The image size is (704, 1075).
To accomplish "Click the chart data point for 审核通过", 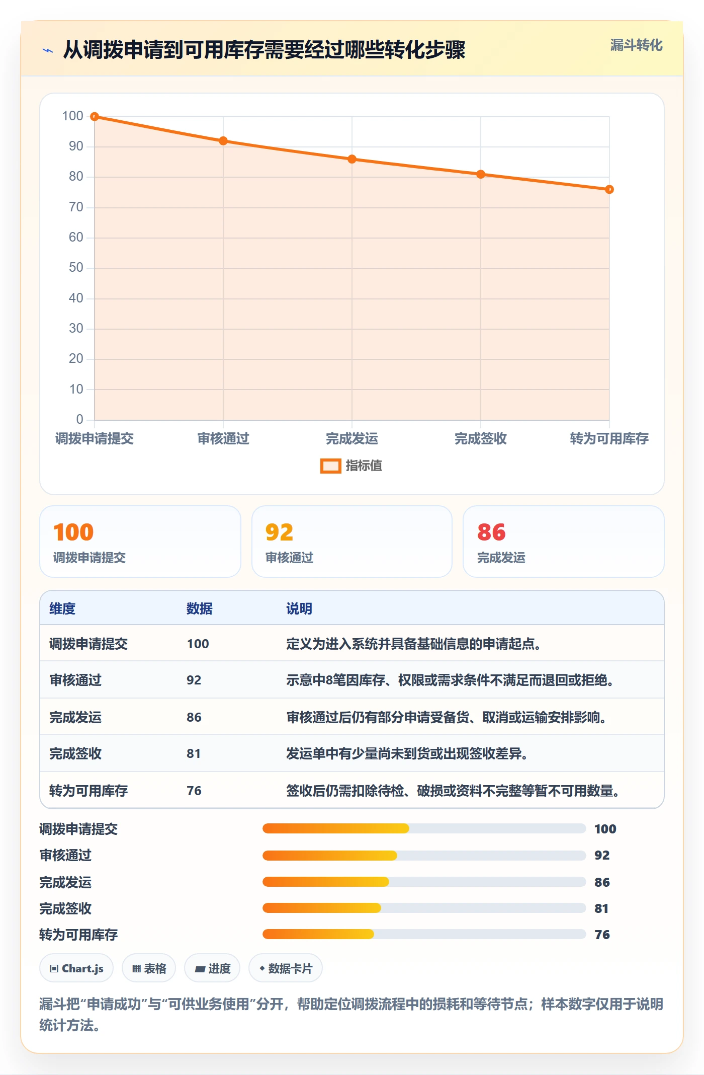I will coord(223,141).
